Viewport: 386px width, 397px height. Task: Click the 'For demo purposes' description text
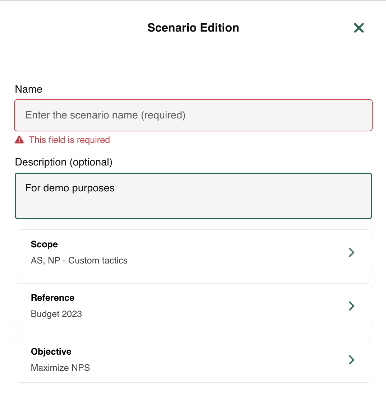(x=70, y=188)
